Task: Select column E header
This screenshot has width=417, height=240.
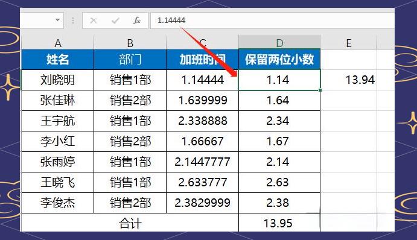Action: (x=349, y=43)
